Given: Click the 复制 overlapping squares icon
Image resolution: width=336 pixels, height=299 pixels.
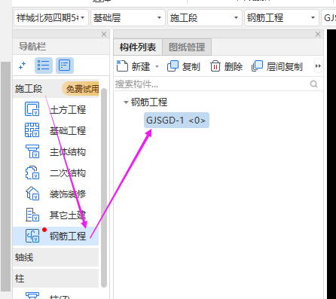Looking at the screenshot, I should click(173, 66).
